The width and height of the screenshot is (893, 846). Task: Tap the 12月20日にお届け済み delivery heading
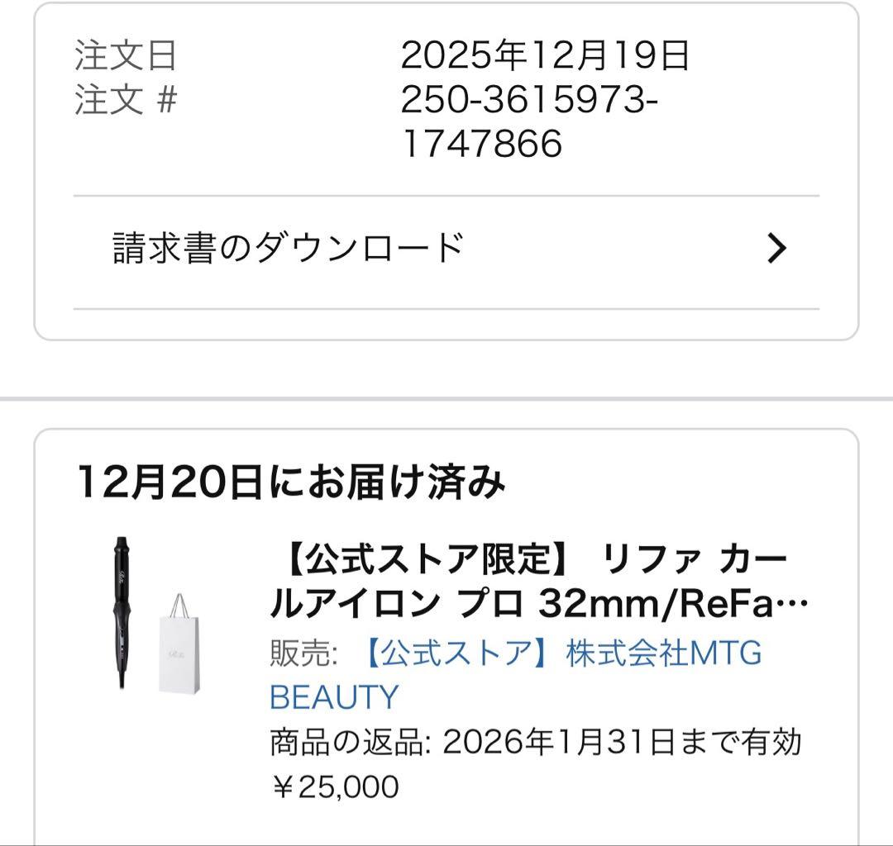click(x=289, y=482)
